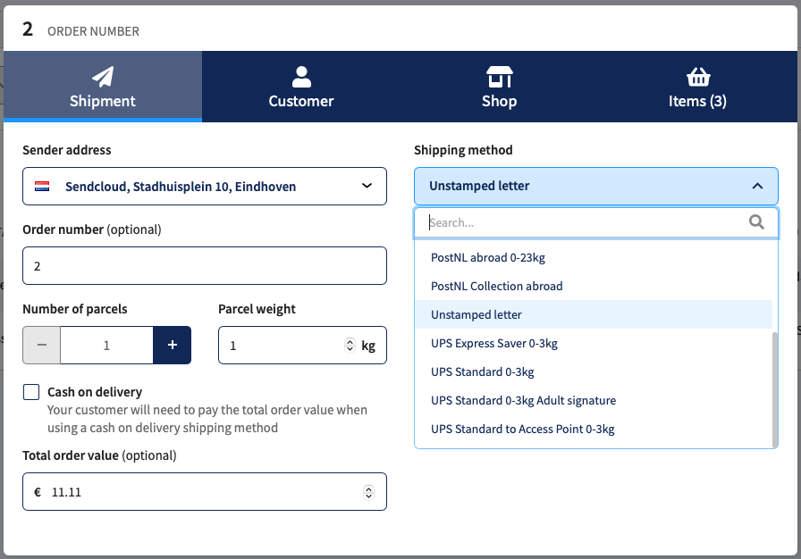Go to the Items (3) tab

coord(697,87)
